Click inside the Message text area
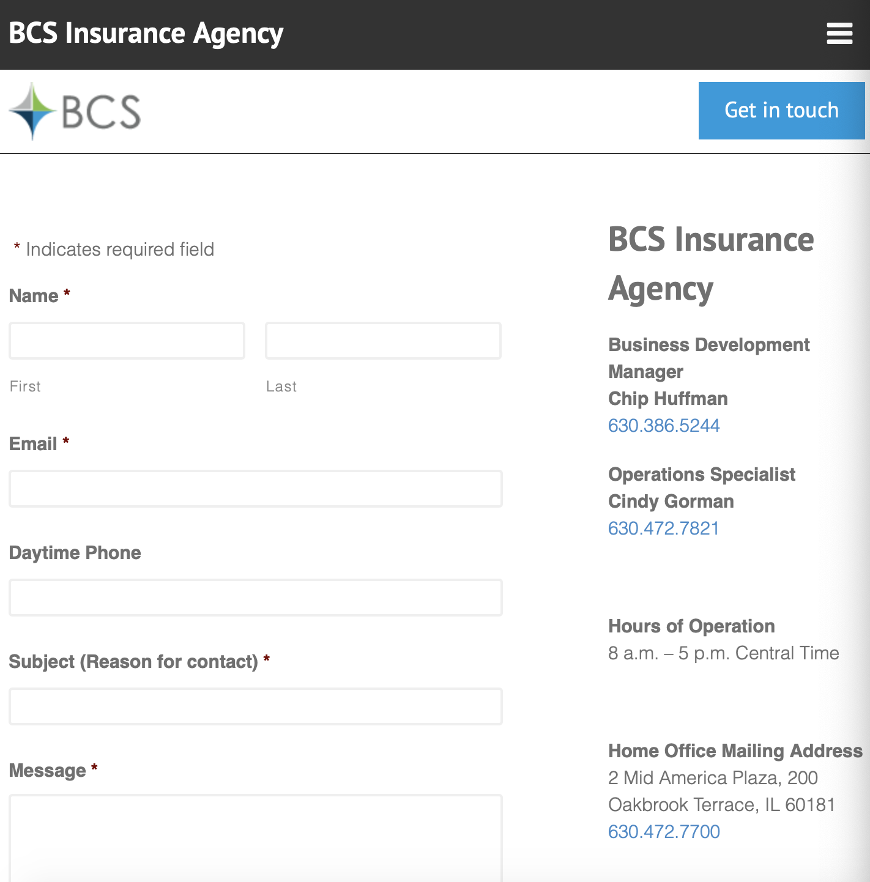Image resolution: width=870 pixels, height=882 pixels. (x=256, y=838)
